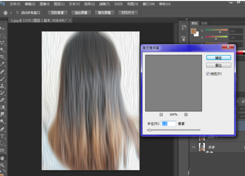
Task: Toggle the Preview checkbox in High Pass dialog
Action: 208,74
